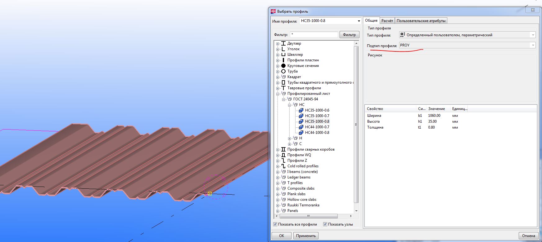Collapse the Профилированный лист tree node
Screen dimensions: 542x242
[x=278, y=94]
